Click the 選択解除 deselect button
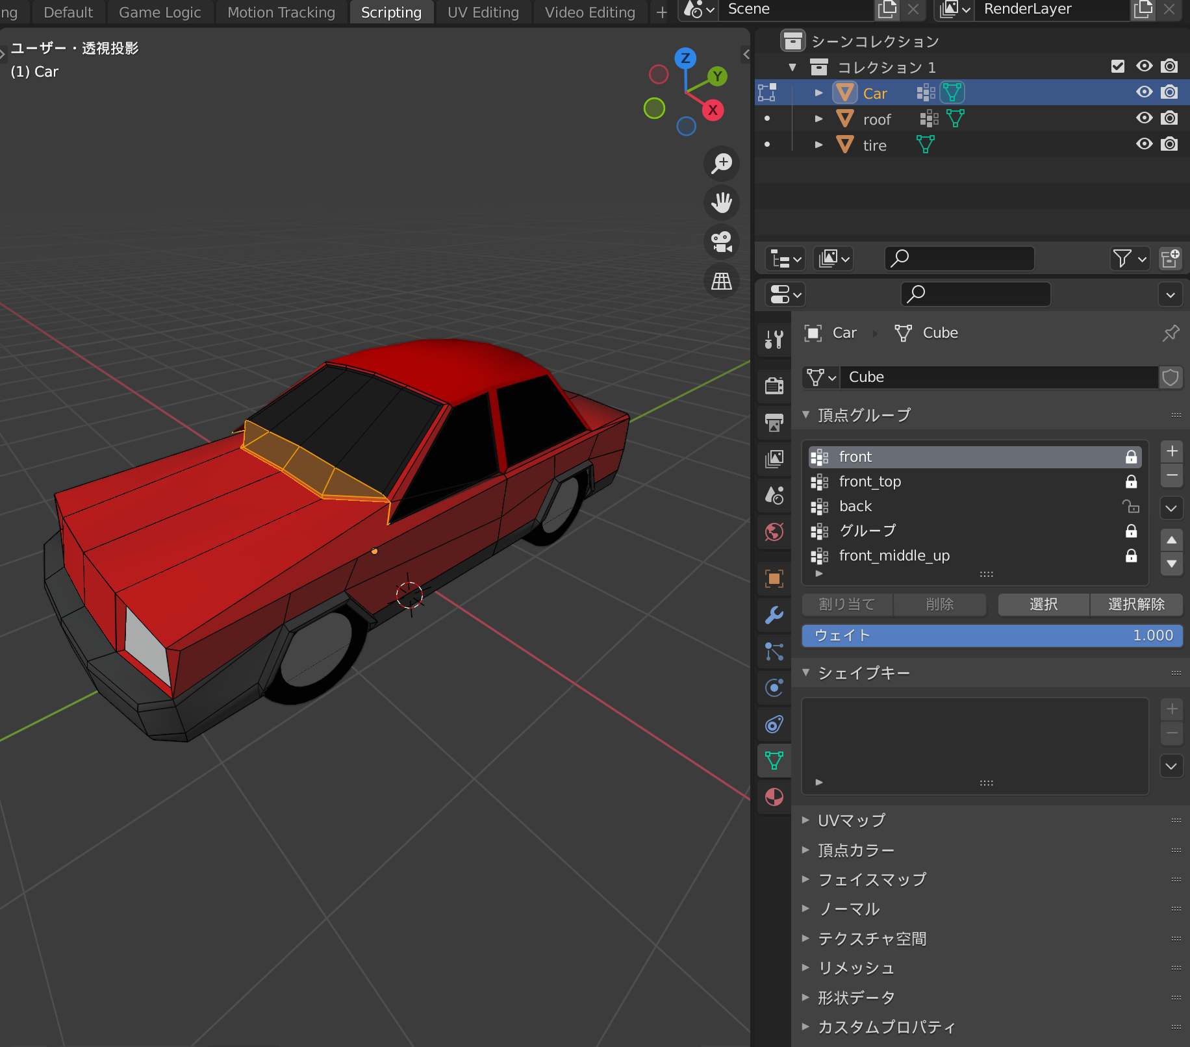1190x1047 pixels. pos(1135,604)
